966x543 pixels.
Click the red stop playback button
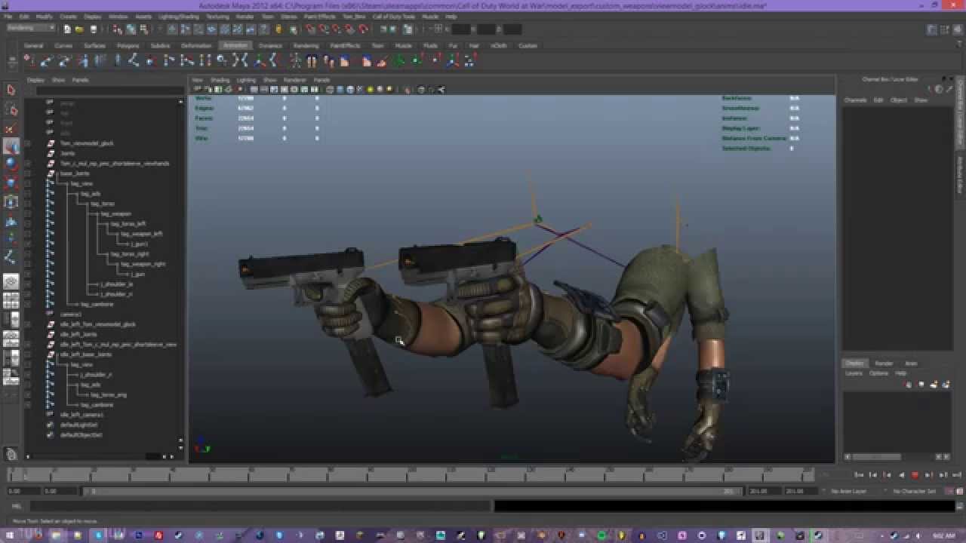tap(915, 475)
